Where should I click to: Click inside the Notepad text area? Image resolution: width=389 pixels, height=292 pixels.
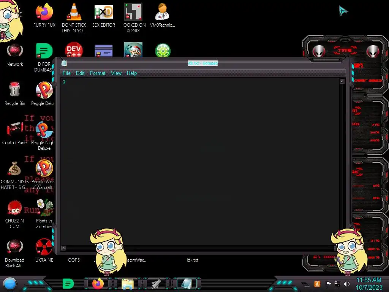tap(200, 161)
